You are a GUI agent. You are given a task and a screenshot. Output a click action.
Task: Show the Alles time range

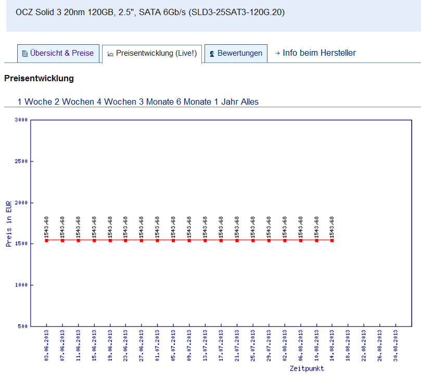(x=250, y=102)
